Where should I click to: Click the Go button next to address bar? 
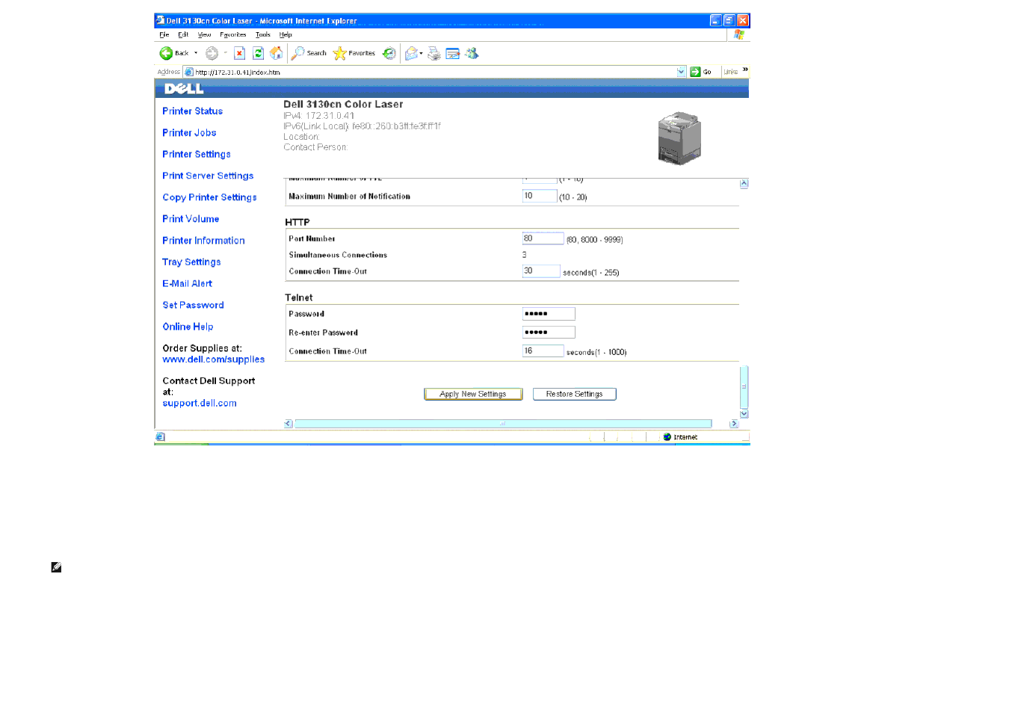[701, 72]
